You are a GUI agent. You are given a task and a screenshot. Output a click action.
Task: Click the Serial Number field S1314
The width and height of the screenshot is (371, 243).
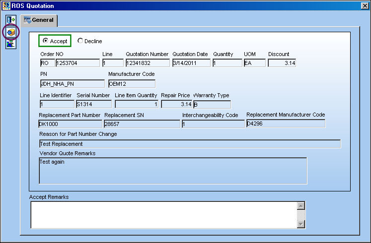(x=94, y=104)
